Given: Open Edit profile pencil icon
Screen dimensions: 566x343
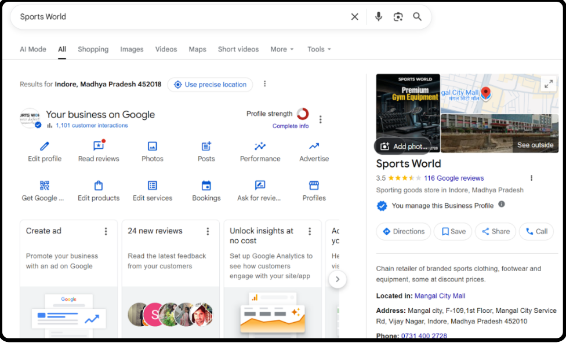Looking at the screenshot, I should [45, 147].
